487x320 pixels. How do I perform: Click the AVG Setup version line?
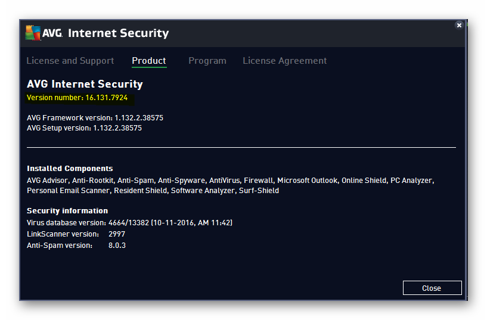click(84, 128)
